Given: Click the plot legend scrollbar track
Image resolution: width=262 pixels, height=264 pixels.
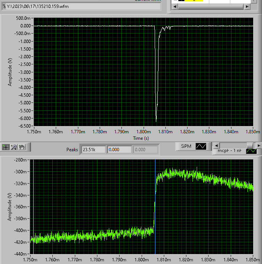Looking at the screenshot, I should [233, 146].
